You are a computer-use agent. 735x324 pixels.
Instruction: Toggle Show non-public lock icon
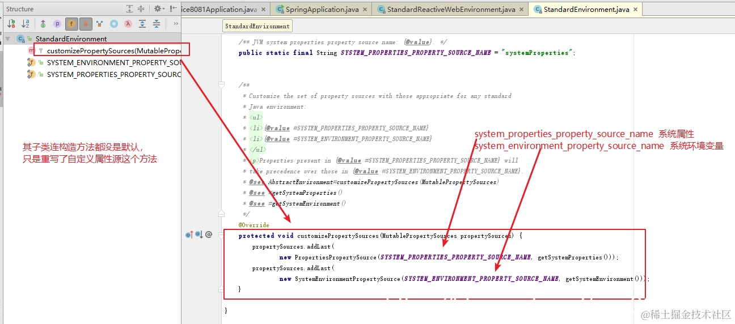[86, 24]
